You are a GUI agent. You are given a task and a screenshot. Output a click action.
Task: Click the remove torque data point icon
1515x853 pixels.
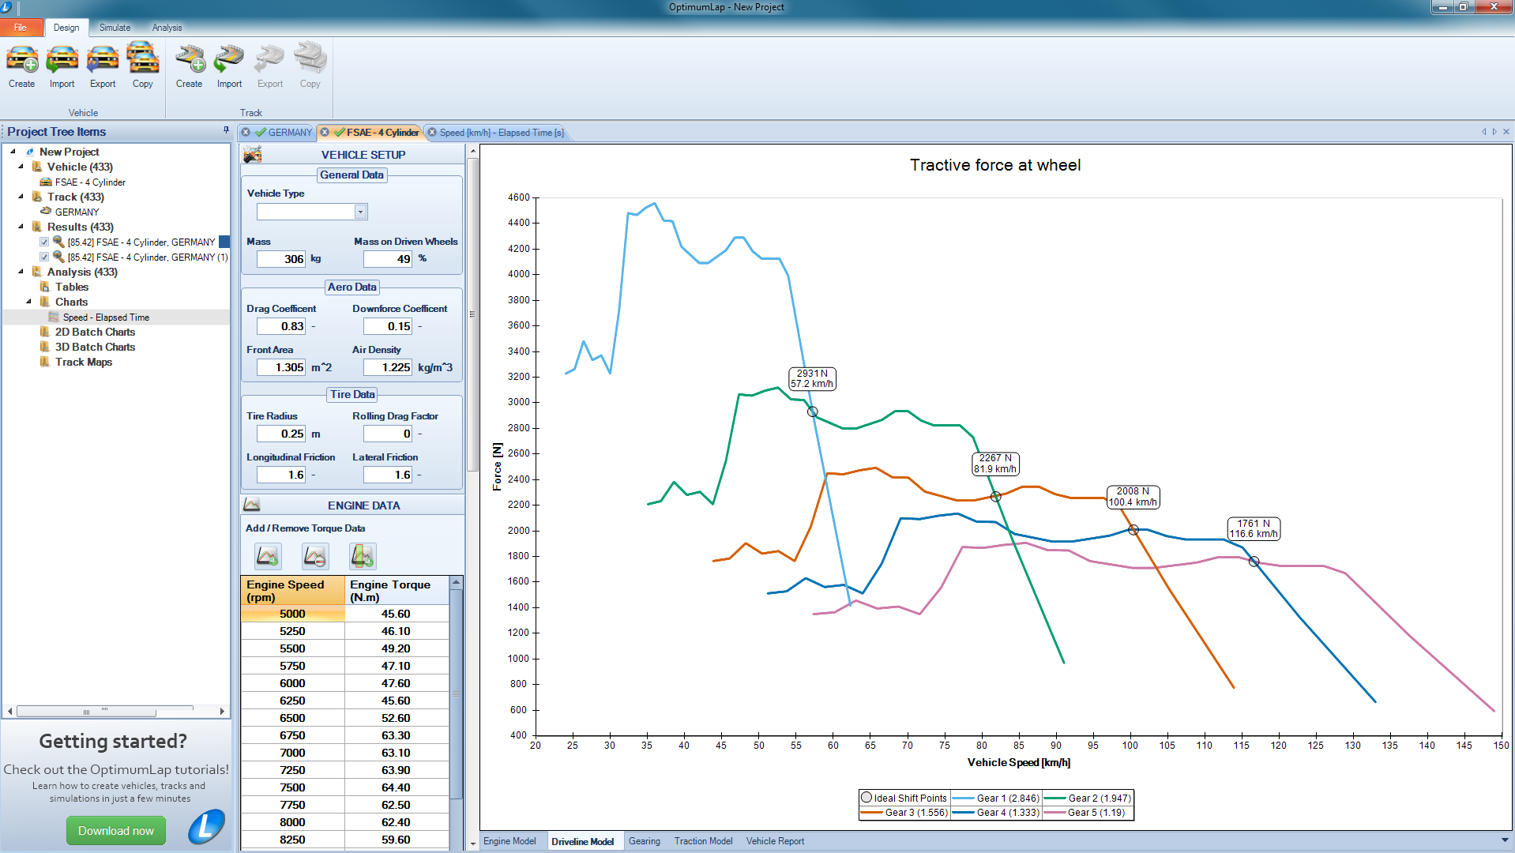[315, 556]
